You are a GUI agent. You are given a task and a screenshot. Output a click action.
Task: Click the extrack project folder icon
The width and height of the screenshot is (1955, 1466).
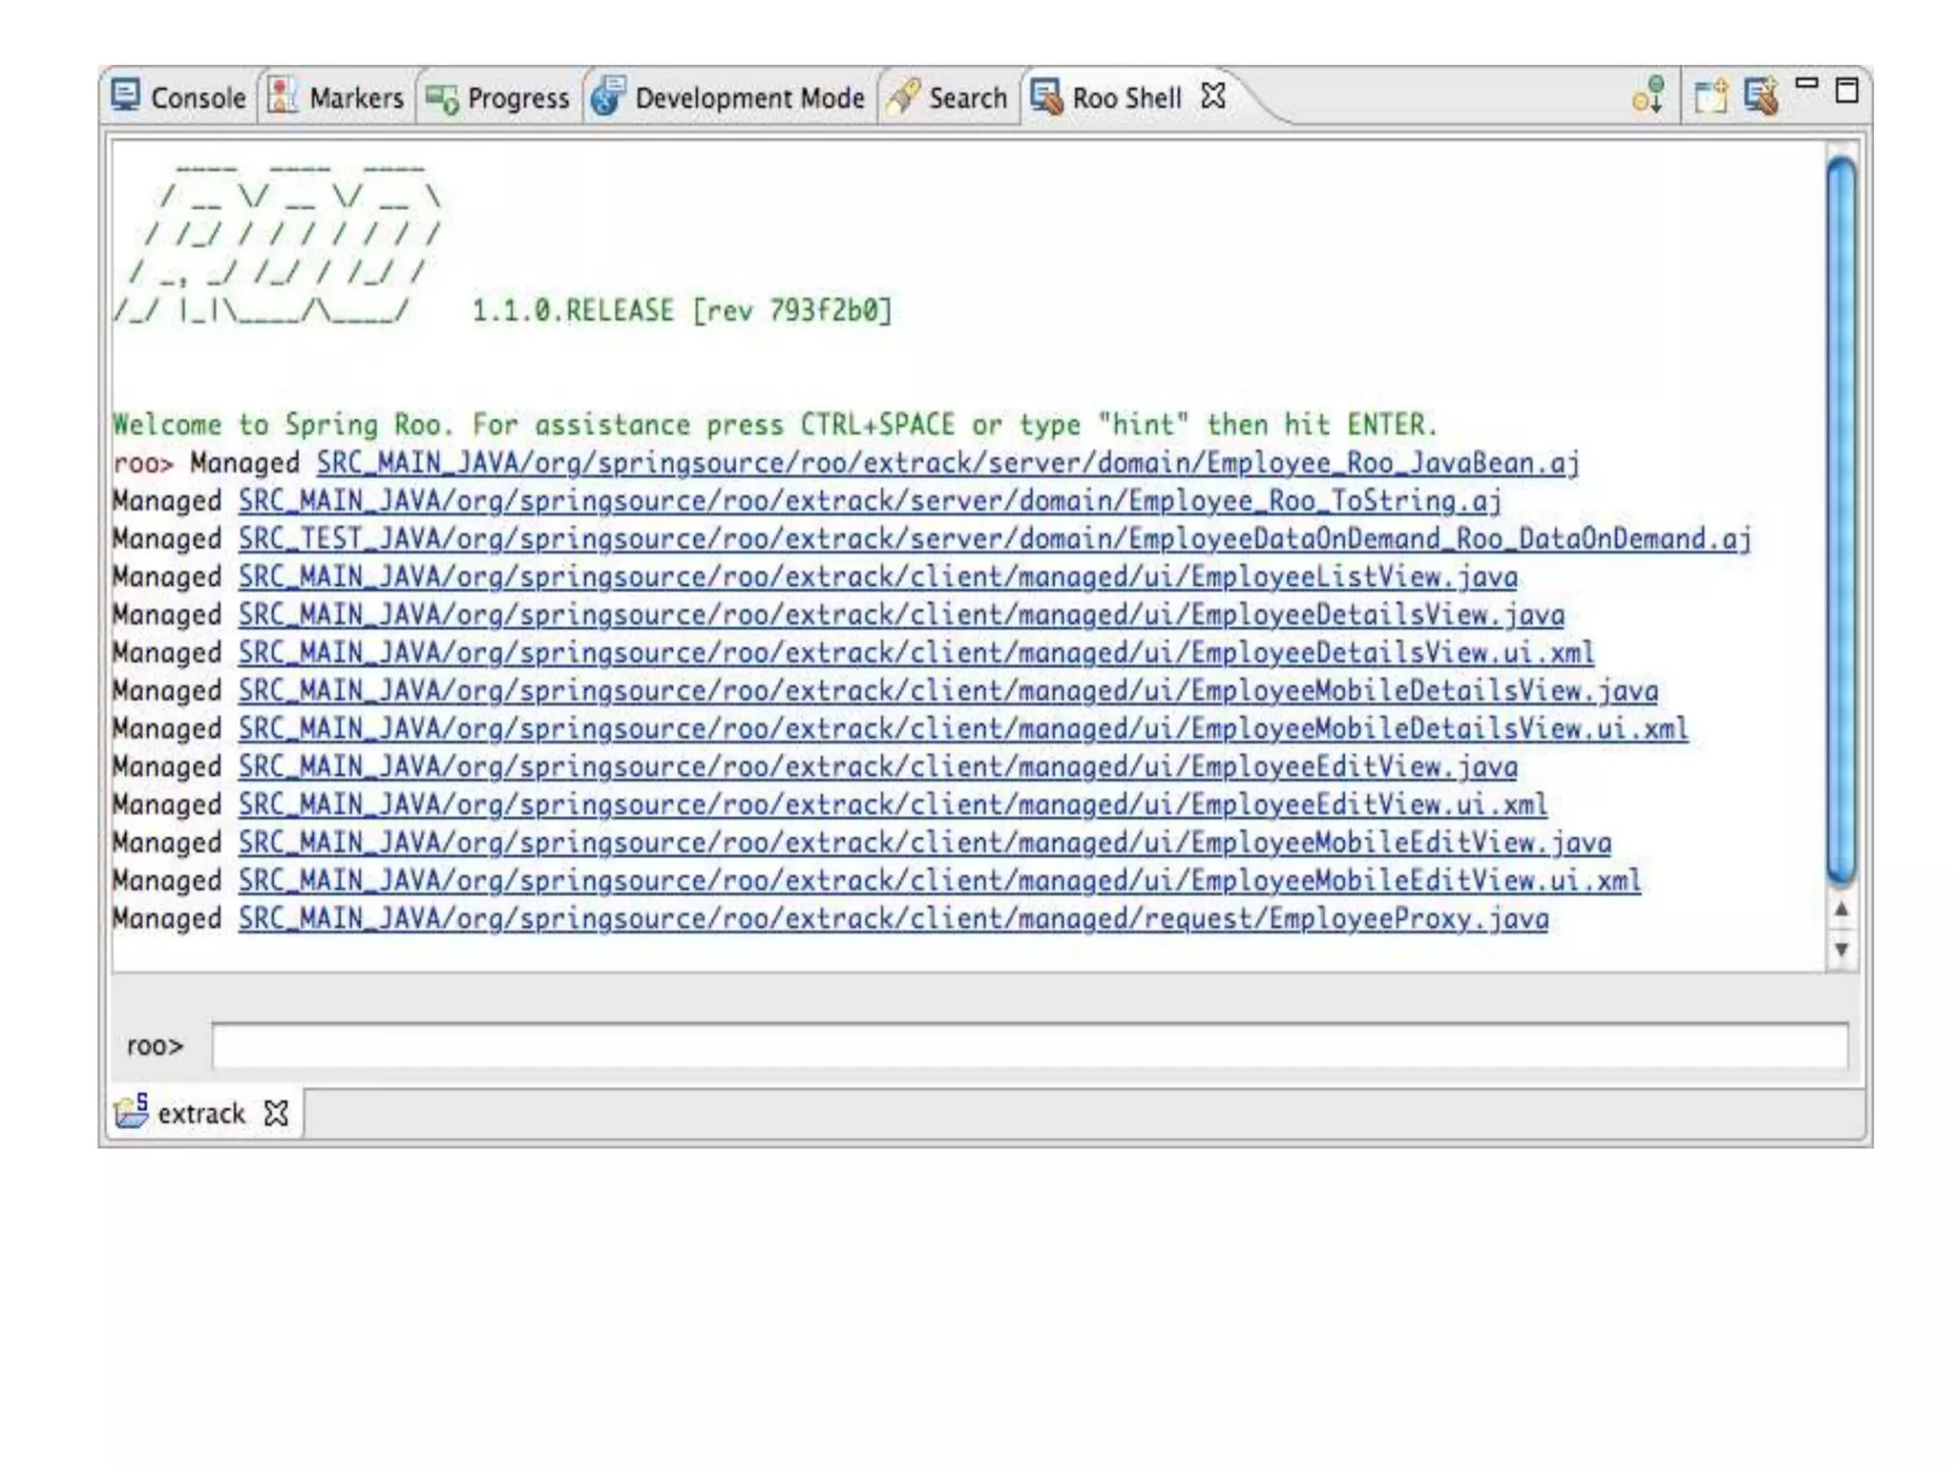pos(132,1111)
